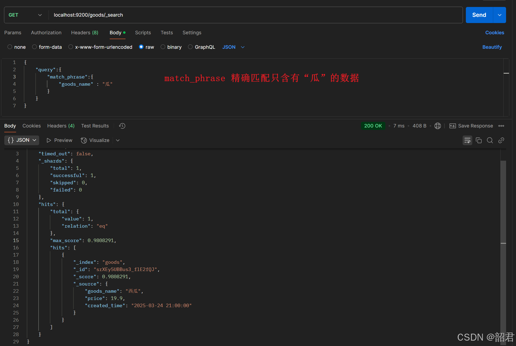Open search in response using magnifier icon
516x346 pixels.
coord(490,140)
